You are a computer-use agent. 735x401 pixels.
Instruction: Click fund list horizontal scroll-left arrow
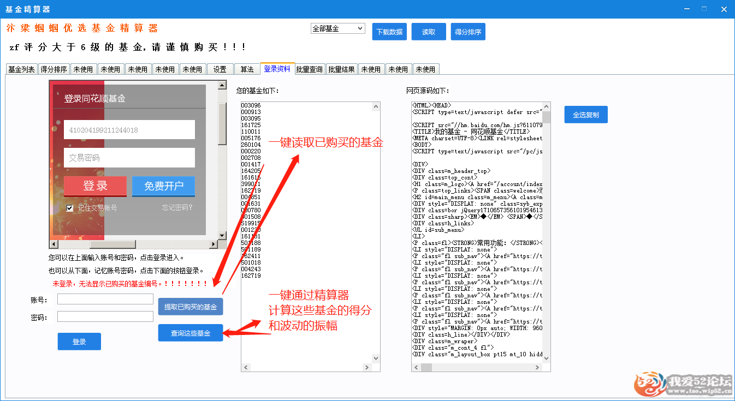point(246,367)
